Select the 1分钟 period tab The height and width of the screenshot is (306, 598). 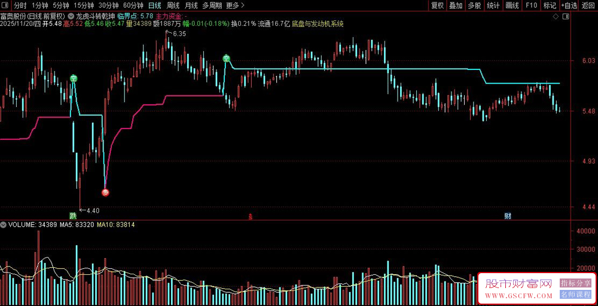pos(39,5)
